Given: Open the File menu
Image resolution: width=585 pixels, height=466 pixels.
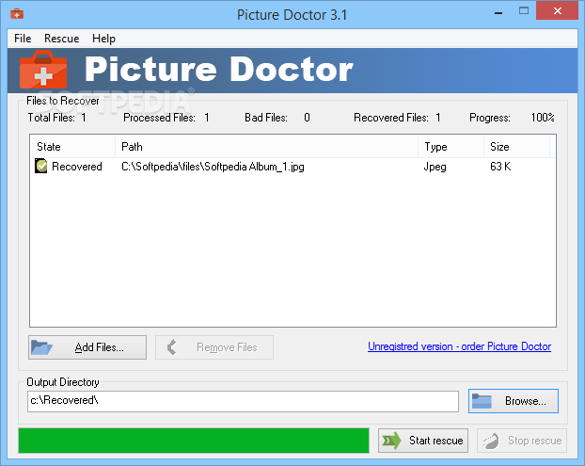Looking at the screenshot, I should point(23,39).
